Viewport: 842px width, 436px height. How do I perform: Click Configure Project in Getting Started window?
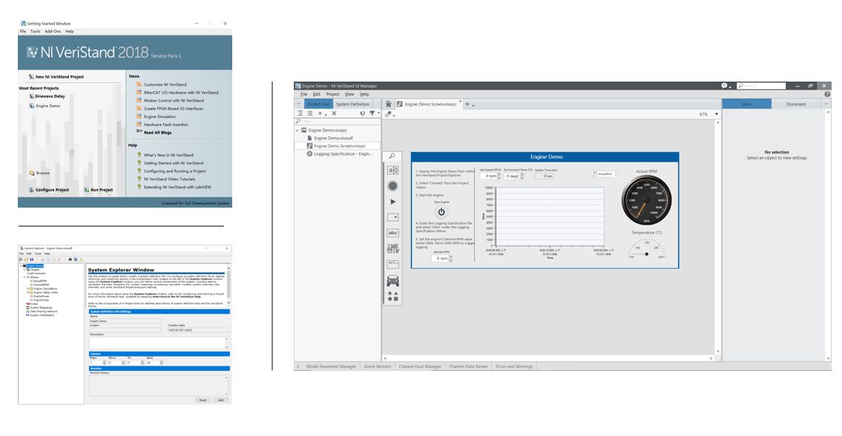(x=48, y=190)
